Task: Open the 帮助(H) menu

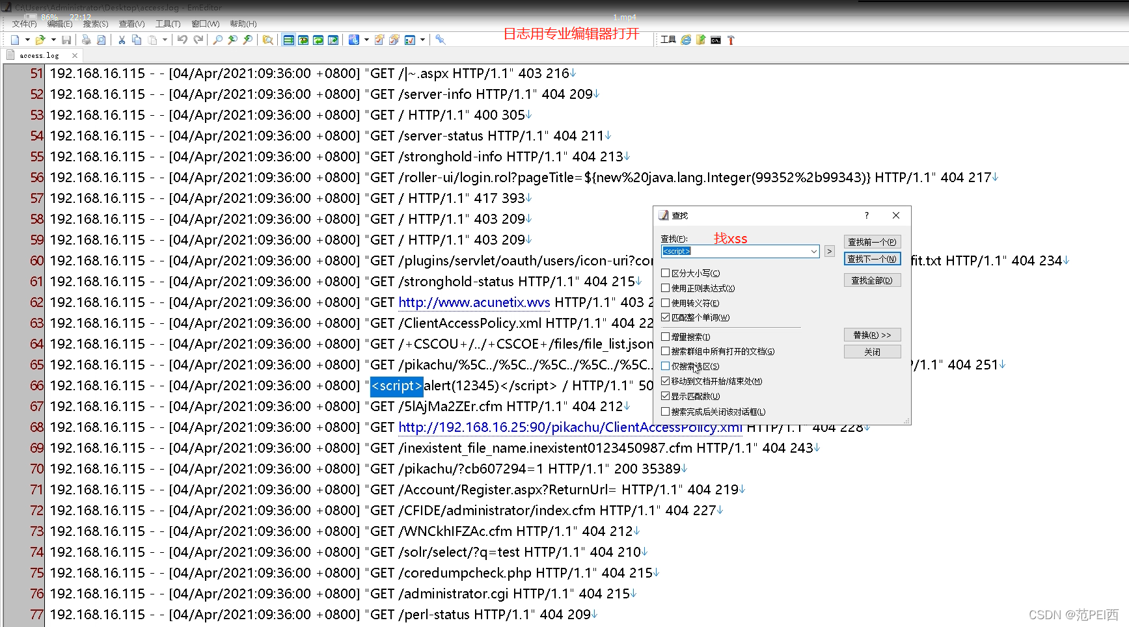Action: [x=243, y=24]
